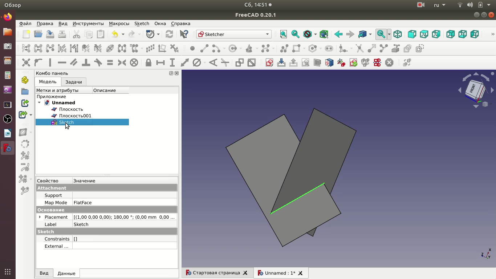This screenshot has height=279, width=496.
Task: Open diameter constraint dropdown arrow
Action: coord(204,63)
